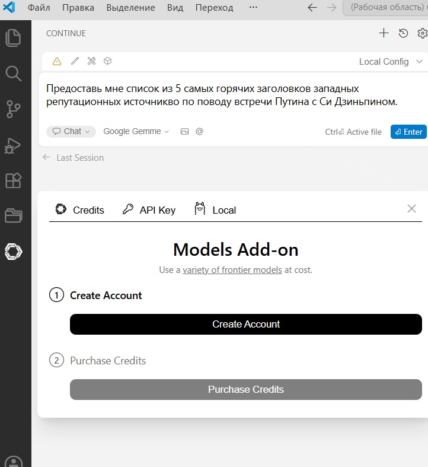The width and height of the screenshot is (428, 467).
Task: Open the Search view in activity bar
Action: coord(14,74)
